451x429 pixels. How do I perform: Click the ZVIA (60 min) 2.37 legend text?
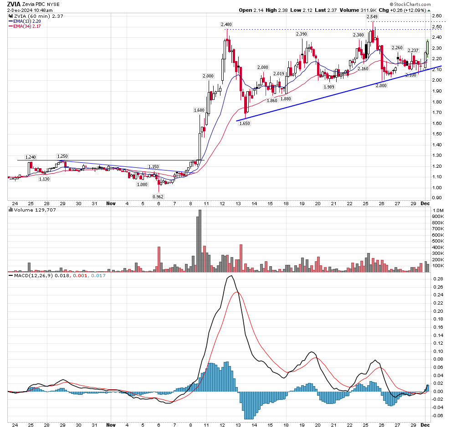click(31, 15)
